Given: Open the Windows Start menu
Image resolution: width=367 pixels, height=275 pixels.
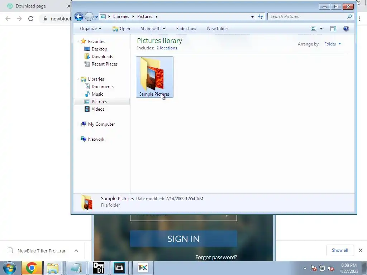Looking at the screenshot, I should click(9, 268).
